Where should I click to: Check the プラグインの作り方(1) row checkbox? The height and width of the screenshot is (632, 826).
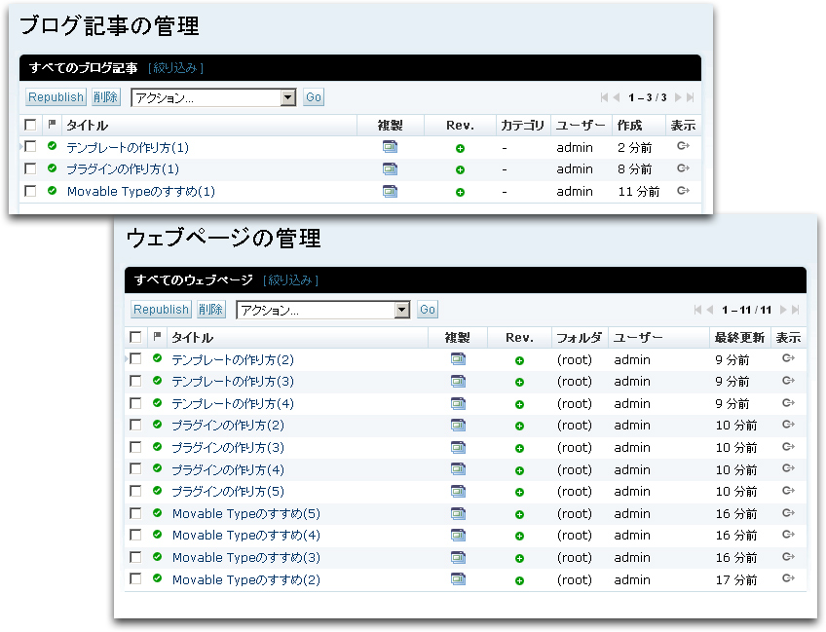point(30,168)
